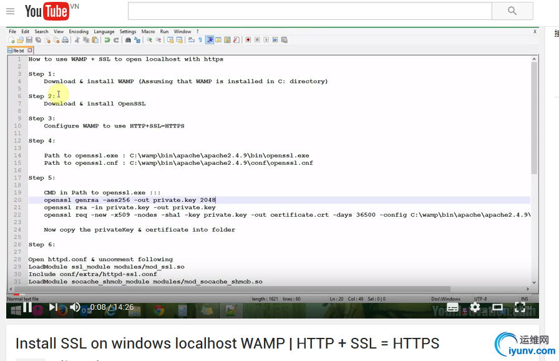
Task: Click the Save All toolbar icon
Action: [x=38, y=40]
